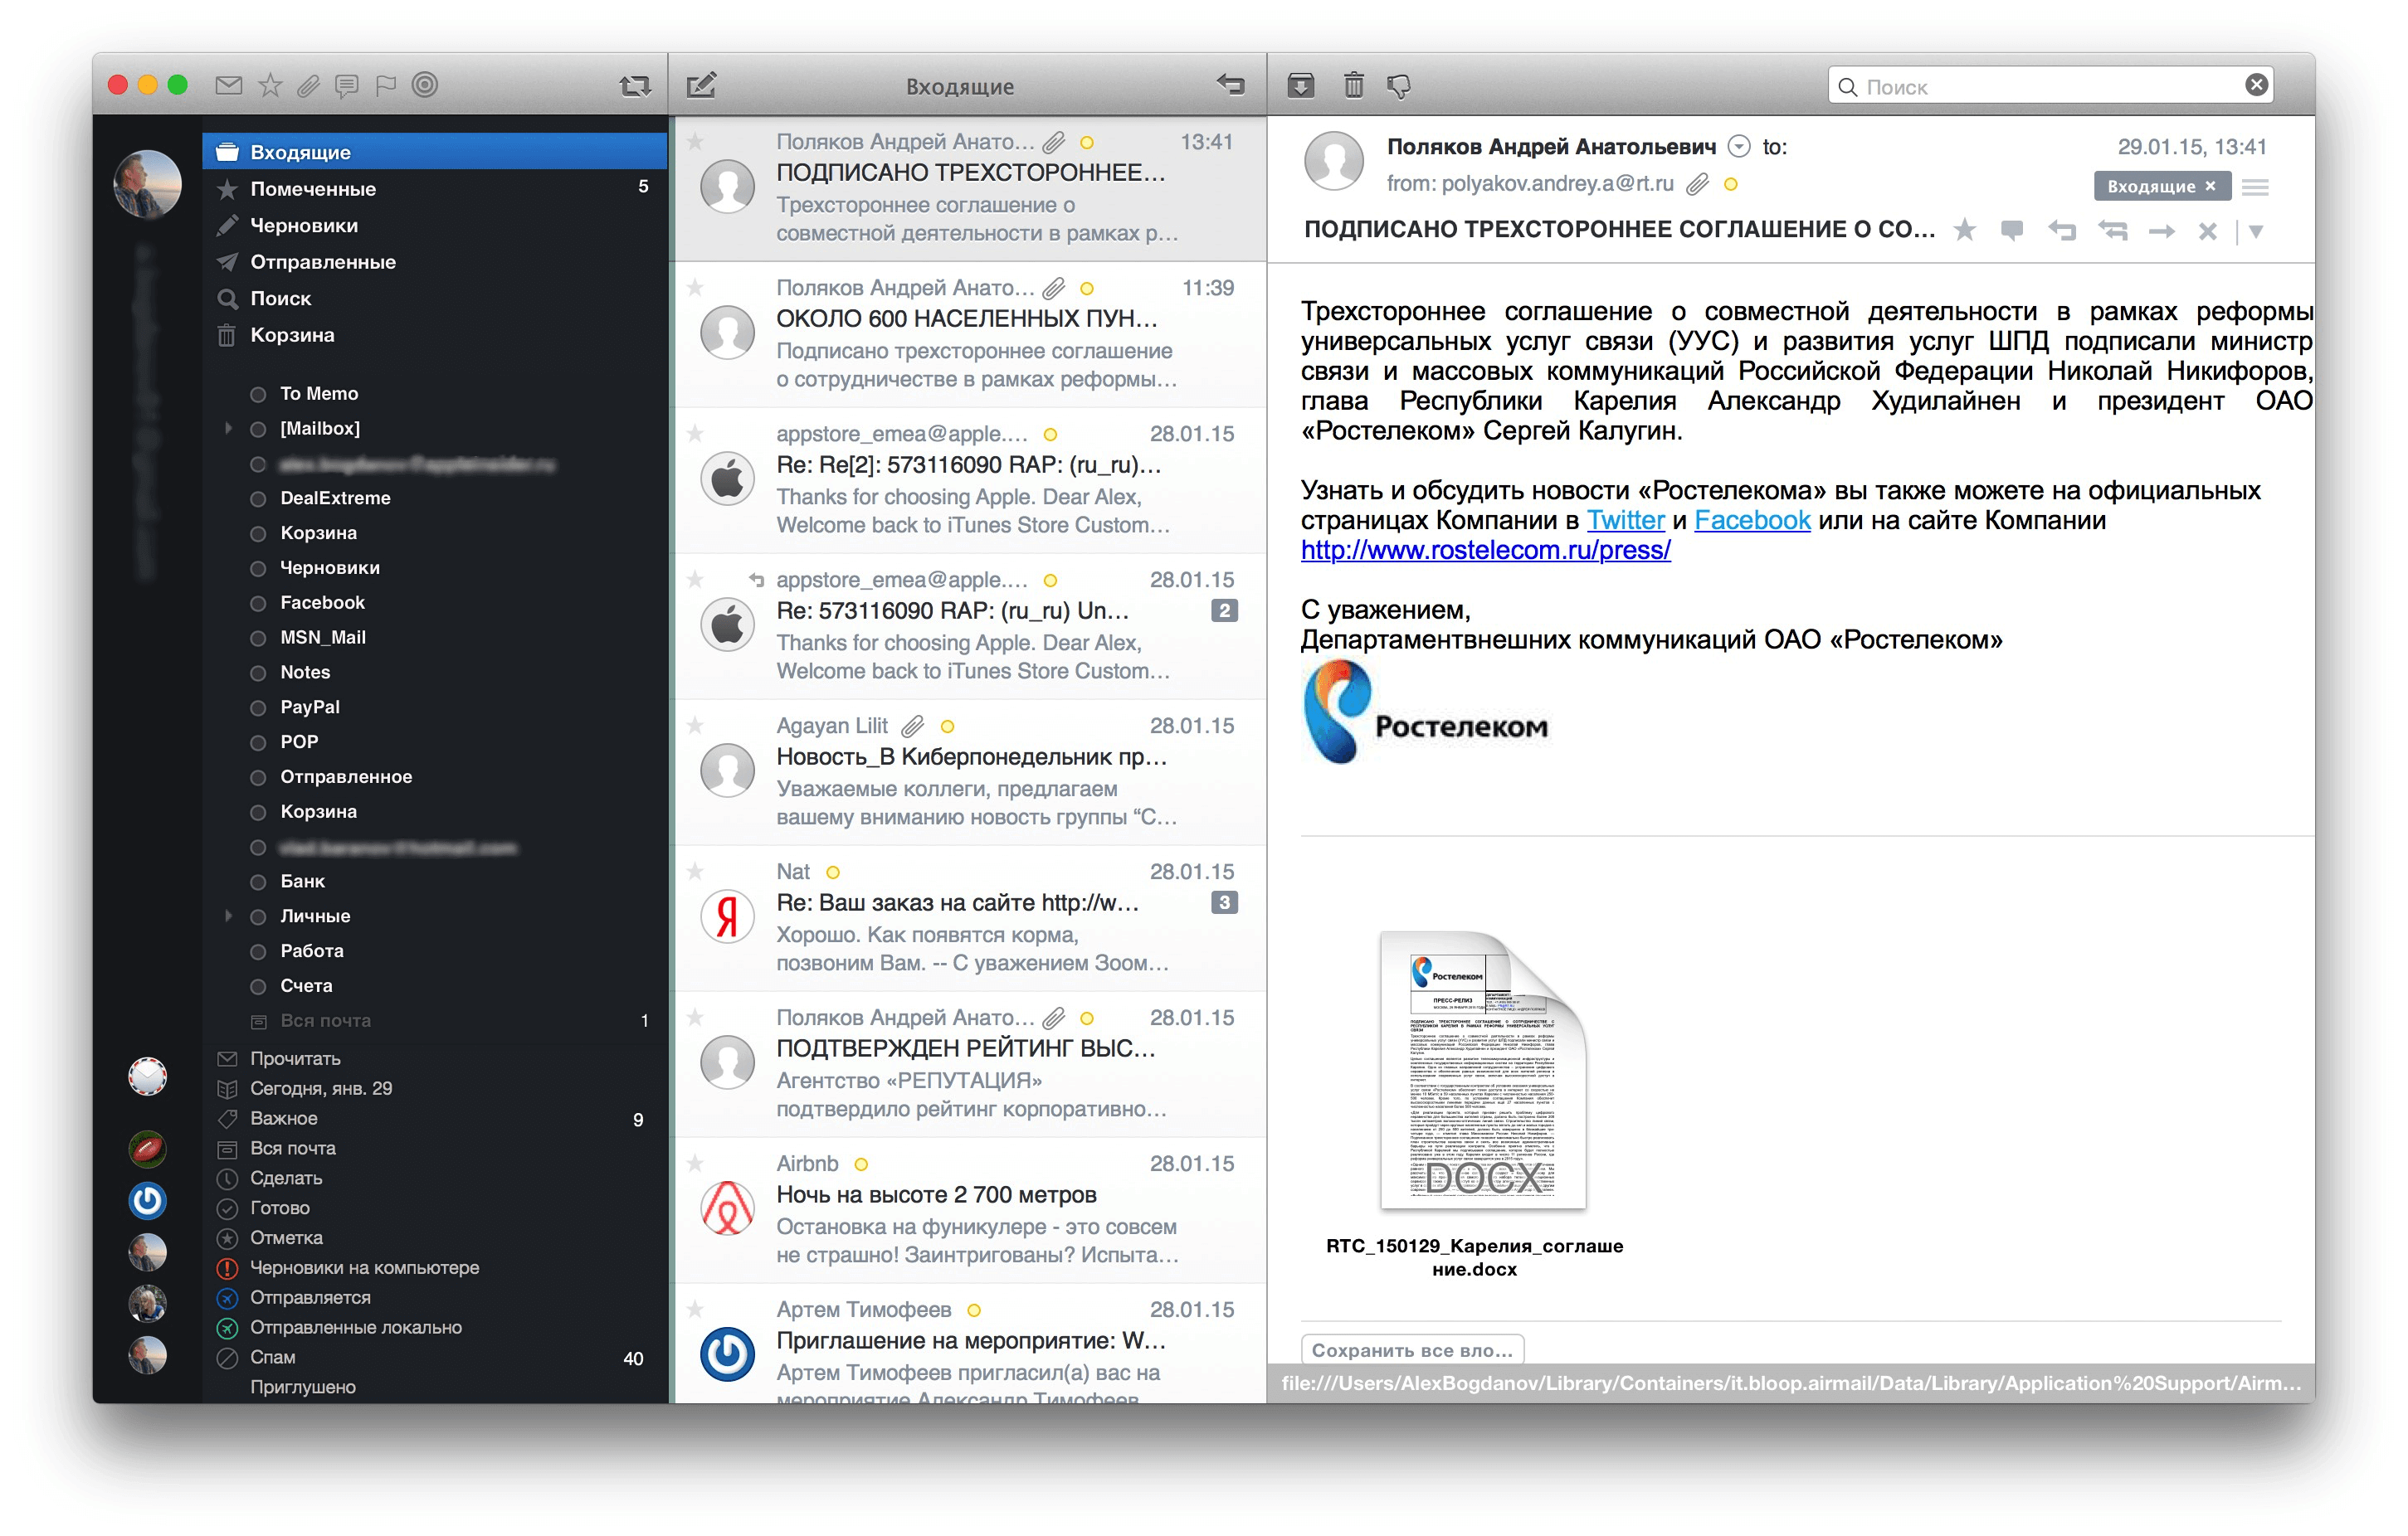Viewport: 2408px width, 1536px height.
Task: Click the conversation filter speech bubble icon
Action: (x=346, y=87)
